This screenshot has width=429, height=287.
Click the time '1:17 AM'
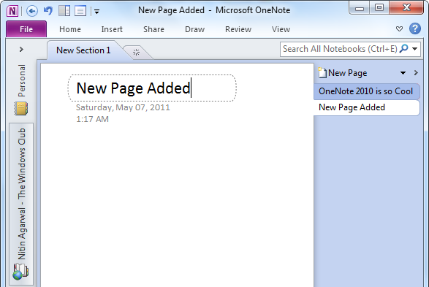92,119
